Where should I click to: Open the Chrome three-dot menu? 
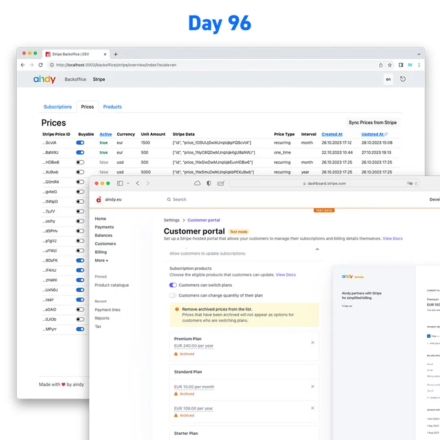click(419, 65)
